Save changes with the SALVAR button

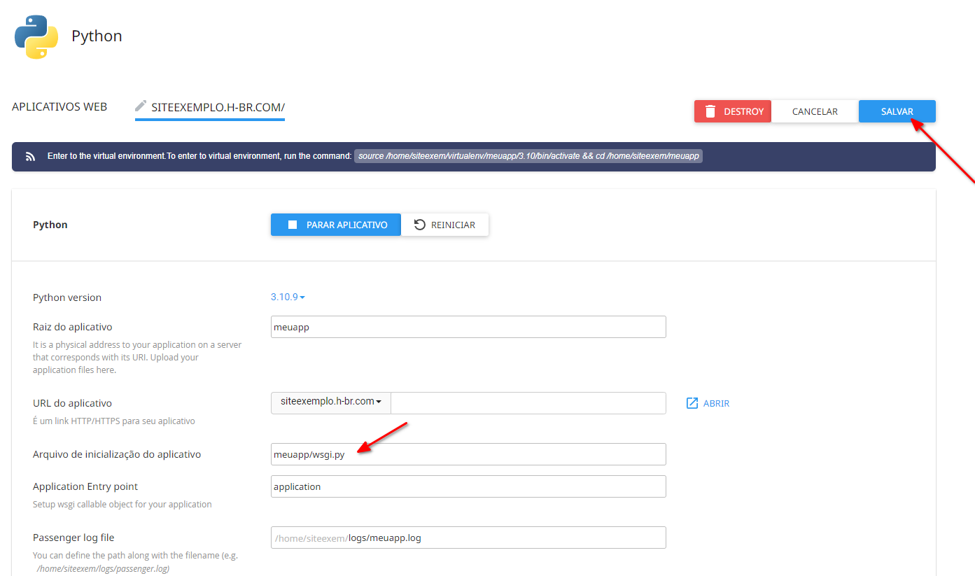pyautogui.click(x=897, y=111)
